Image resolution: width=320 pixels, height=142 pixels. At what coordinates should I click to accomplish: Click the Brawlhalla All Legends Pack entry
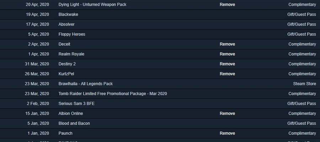(x=85, y=84)
